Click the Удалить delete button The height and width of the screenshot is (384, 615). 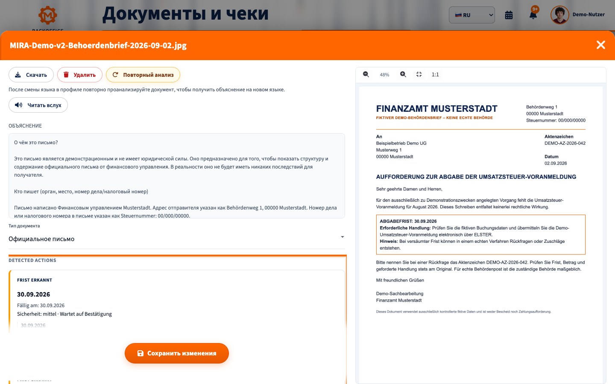[x=80, y=75]
